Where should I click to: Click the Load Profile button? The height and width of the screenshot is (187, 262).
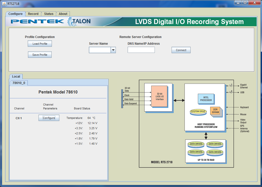[x=40, y=44]
